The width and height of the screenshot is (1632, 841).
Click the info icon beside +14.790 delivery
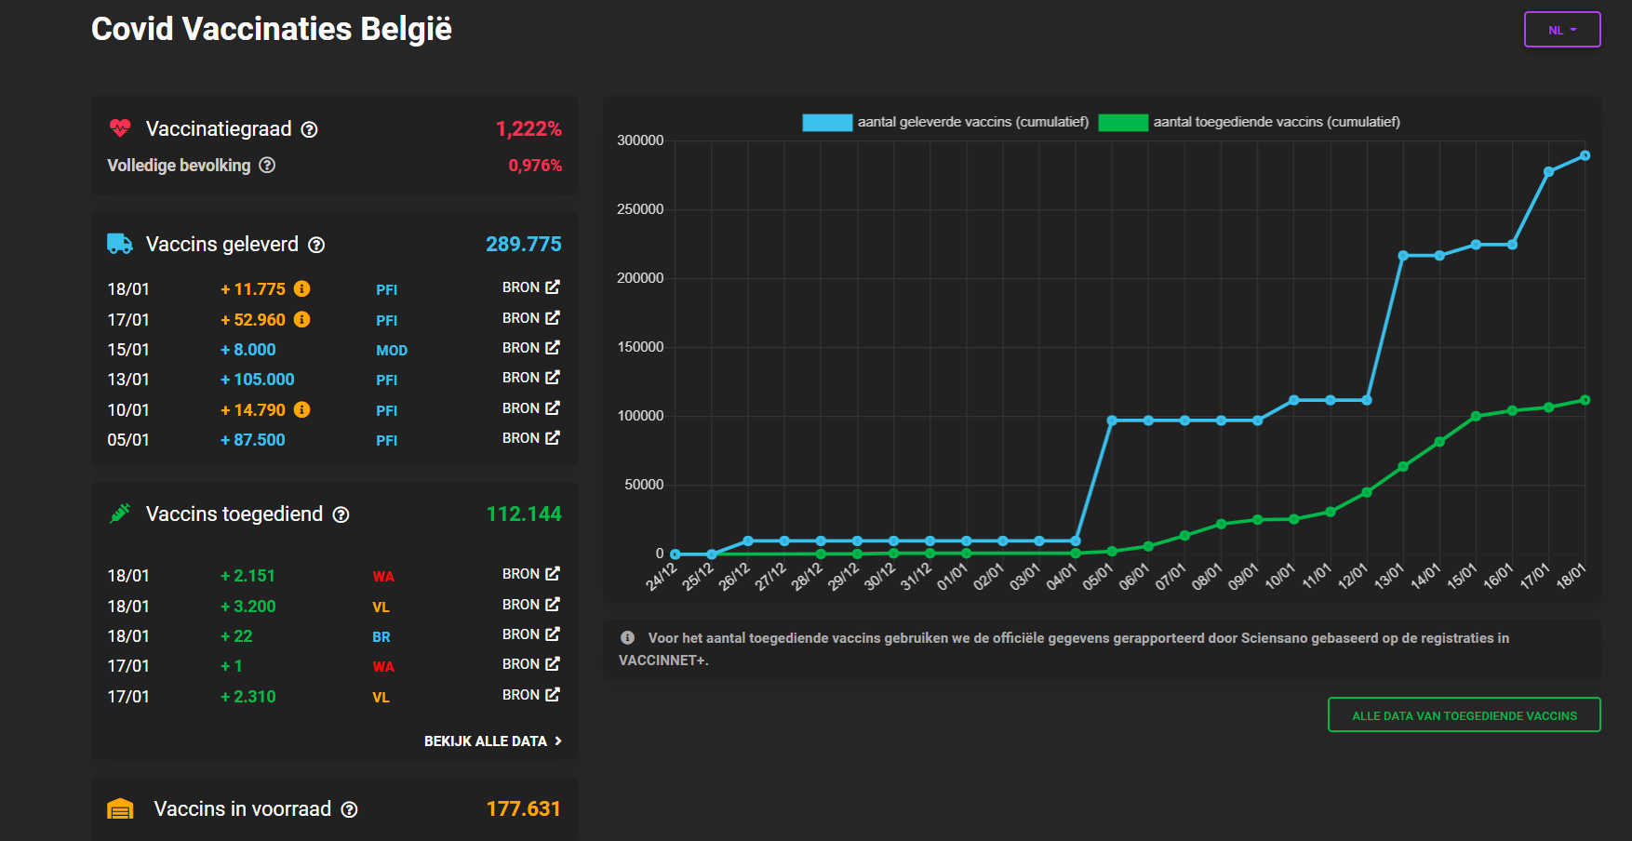302,409
